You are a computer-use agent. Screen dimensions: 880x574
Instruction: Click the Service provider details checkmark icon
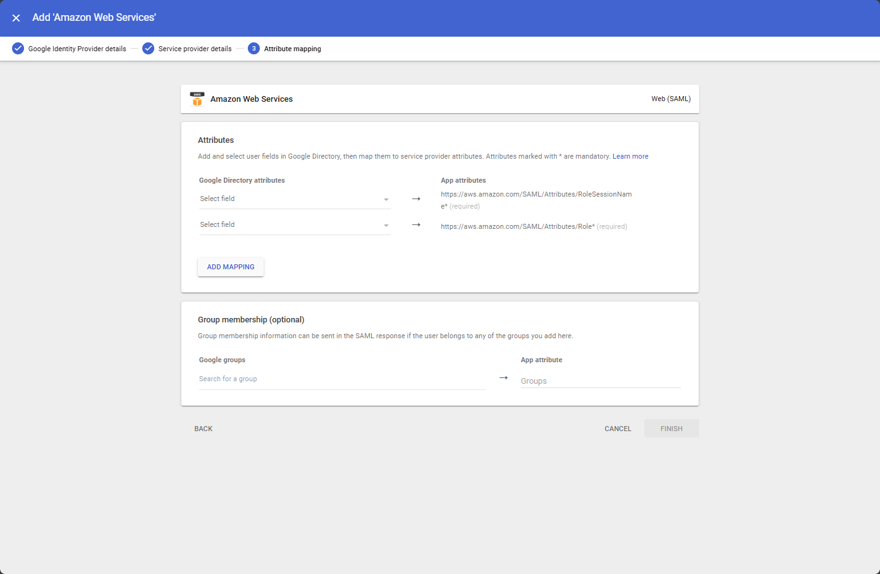[149, 49]
